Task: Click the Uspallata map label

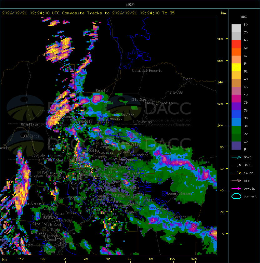Action: [29, 124]
